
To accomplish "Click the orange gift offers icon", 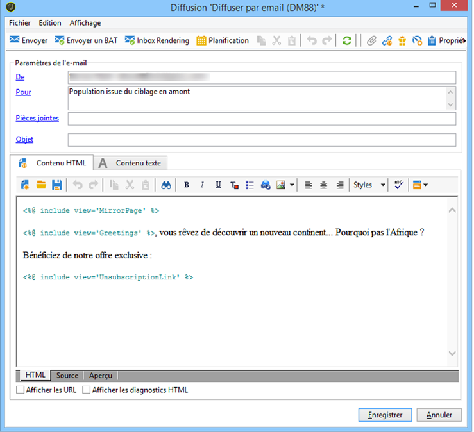I will tap(402, 40).
